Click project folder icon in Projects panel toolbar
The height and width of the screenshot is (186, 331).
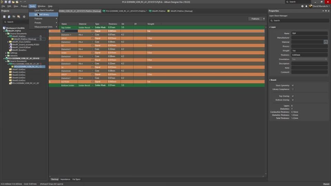[19, 17]
